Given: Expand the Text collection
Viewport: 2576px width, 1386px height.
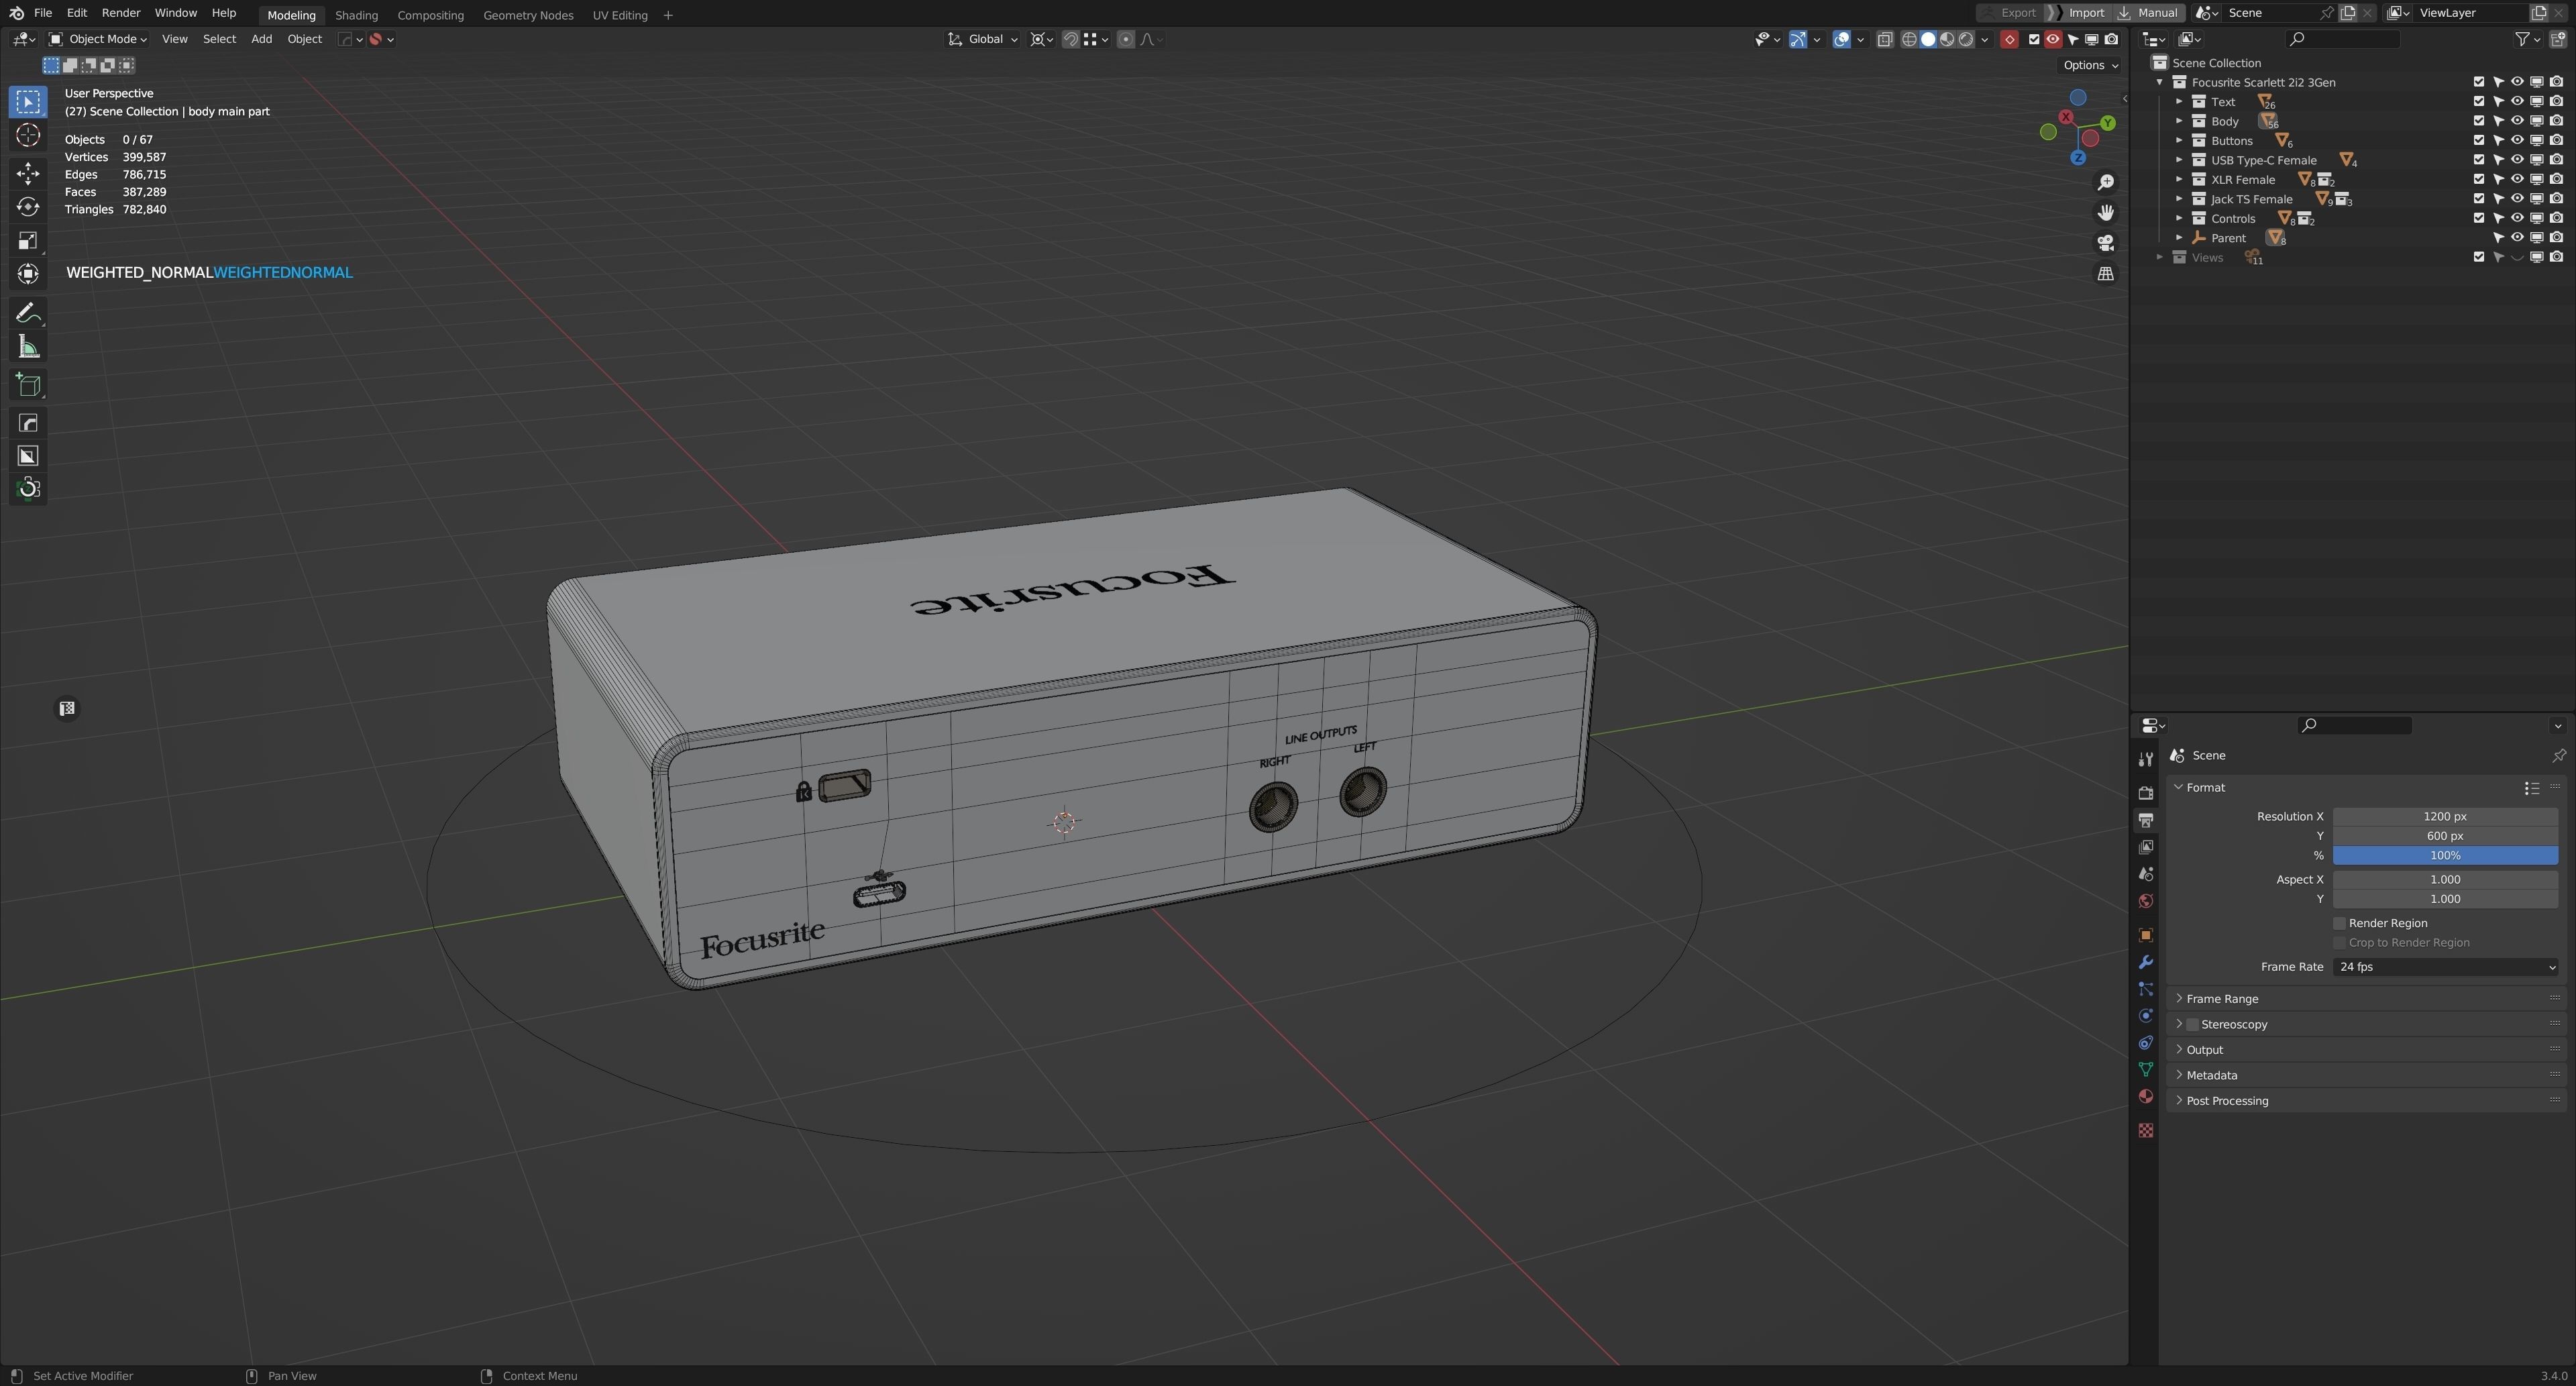Looking at the screenshot, I should pos(2179,101).
